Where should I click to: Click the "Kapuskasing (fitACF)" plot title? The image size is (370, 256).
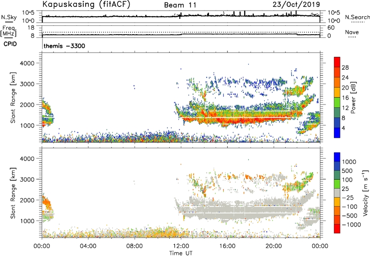pos(86,4)
